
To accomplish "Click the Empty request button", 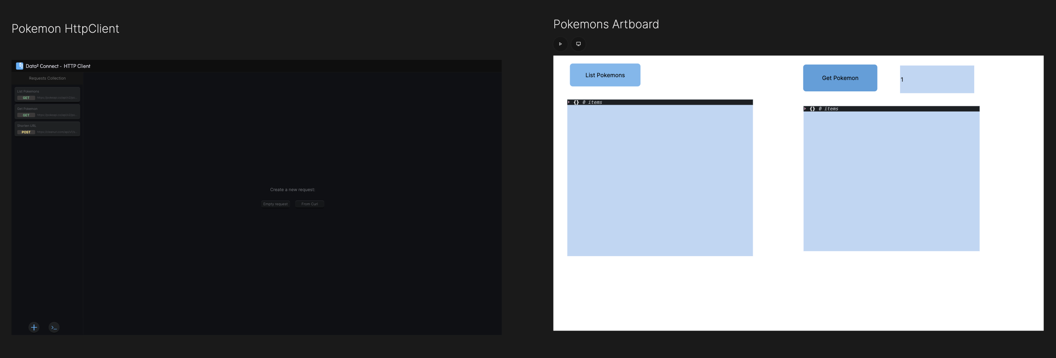I will (275, 204).
